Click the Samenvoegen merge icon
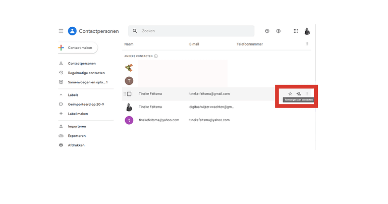 pos(61,82)
